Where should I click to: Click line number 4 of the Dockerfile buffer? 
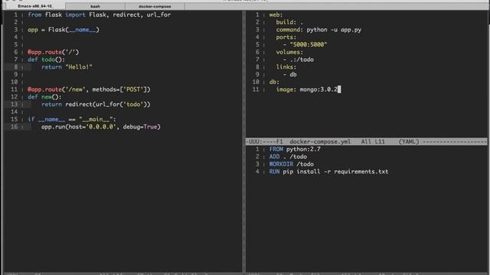[257, 171]
